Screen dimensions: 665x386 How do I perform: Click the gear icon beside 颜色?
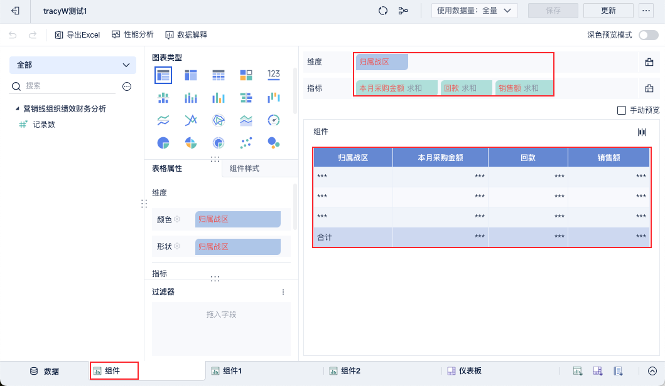click(x=177, y=219)
